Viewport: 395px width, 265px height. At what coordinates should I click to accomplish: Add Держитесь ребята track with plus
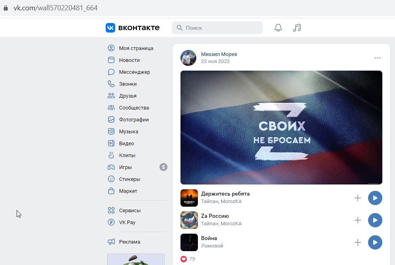click(358, 198)
